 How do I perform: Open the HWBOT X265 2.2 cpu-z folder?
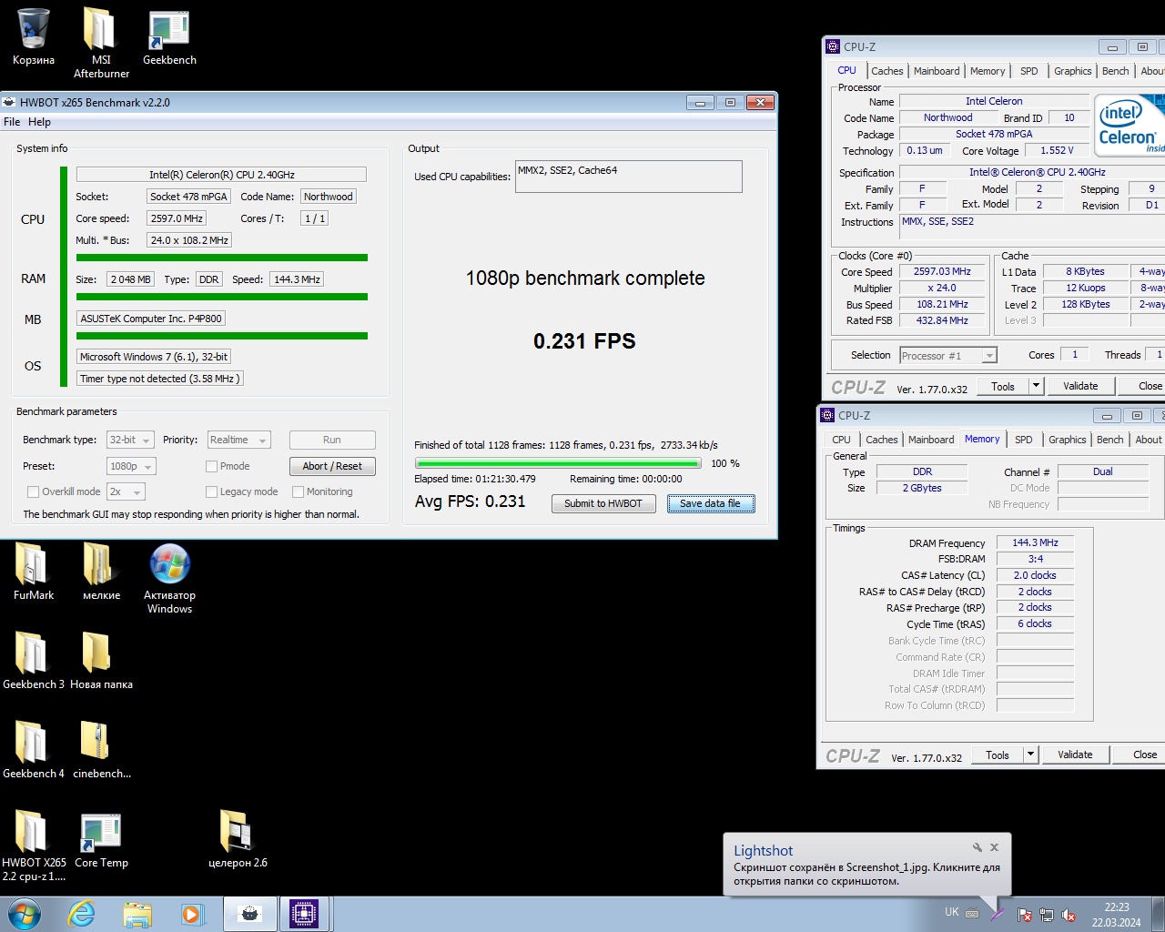click(33, 846)
